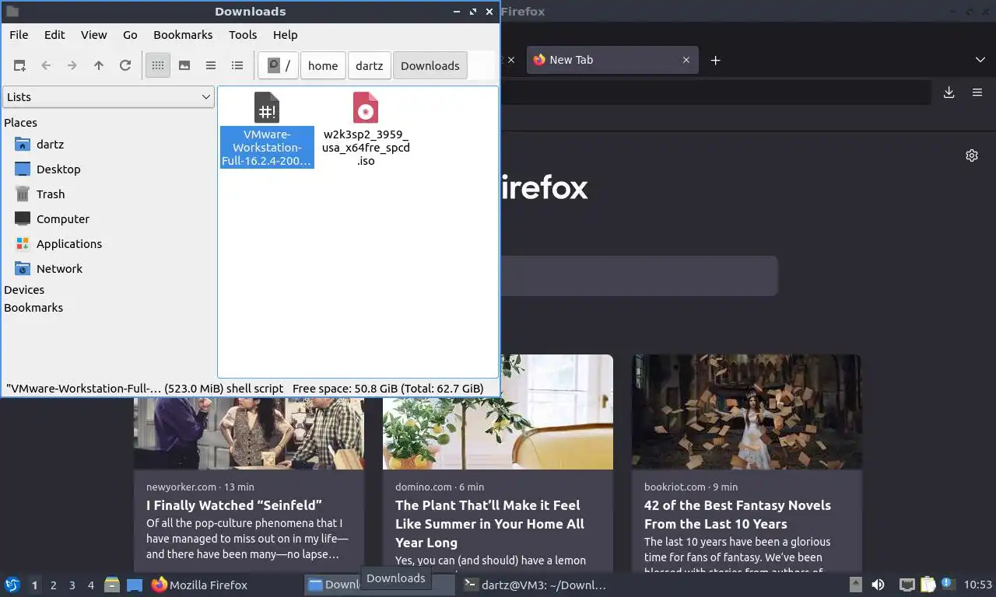Viewport: 996px width, 597px height.
Task: Click the Bookmarks section header in sidebar
Action: point(33,308)
